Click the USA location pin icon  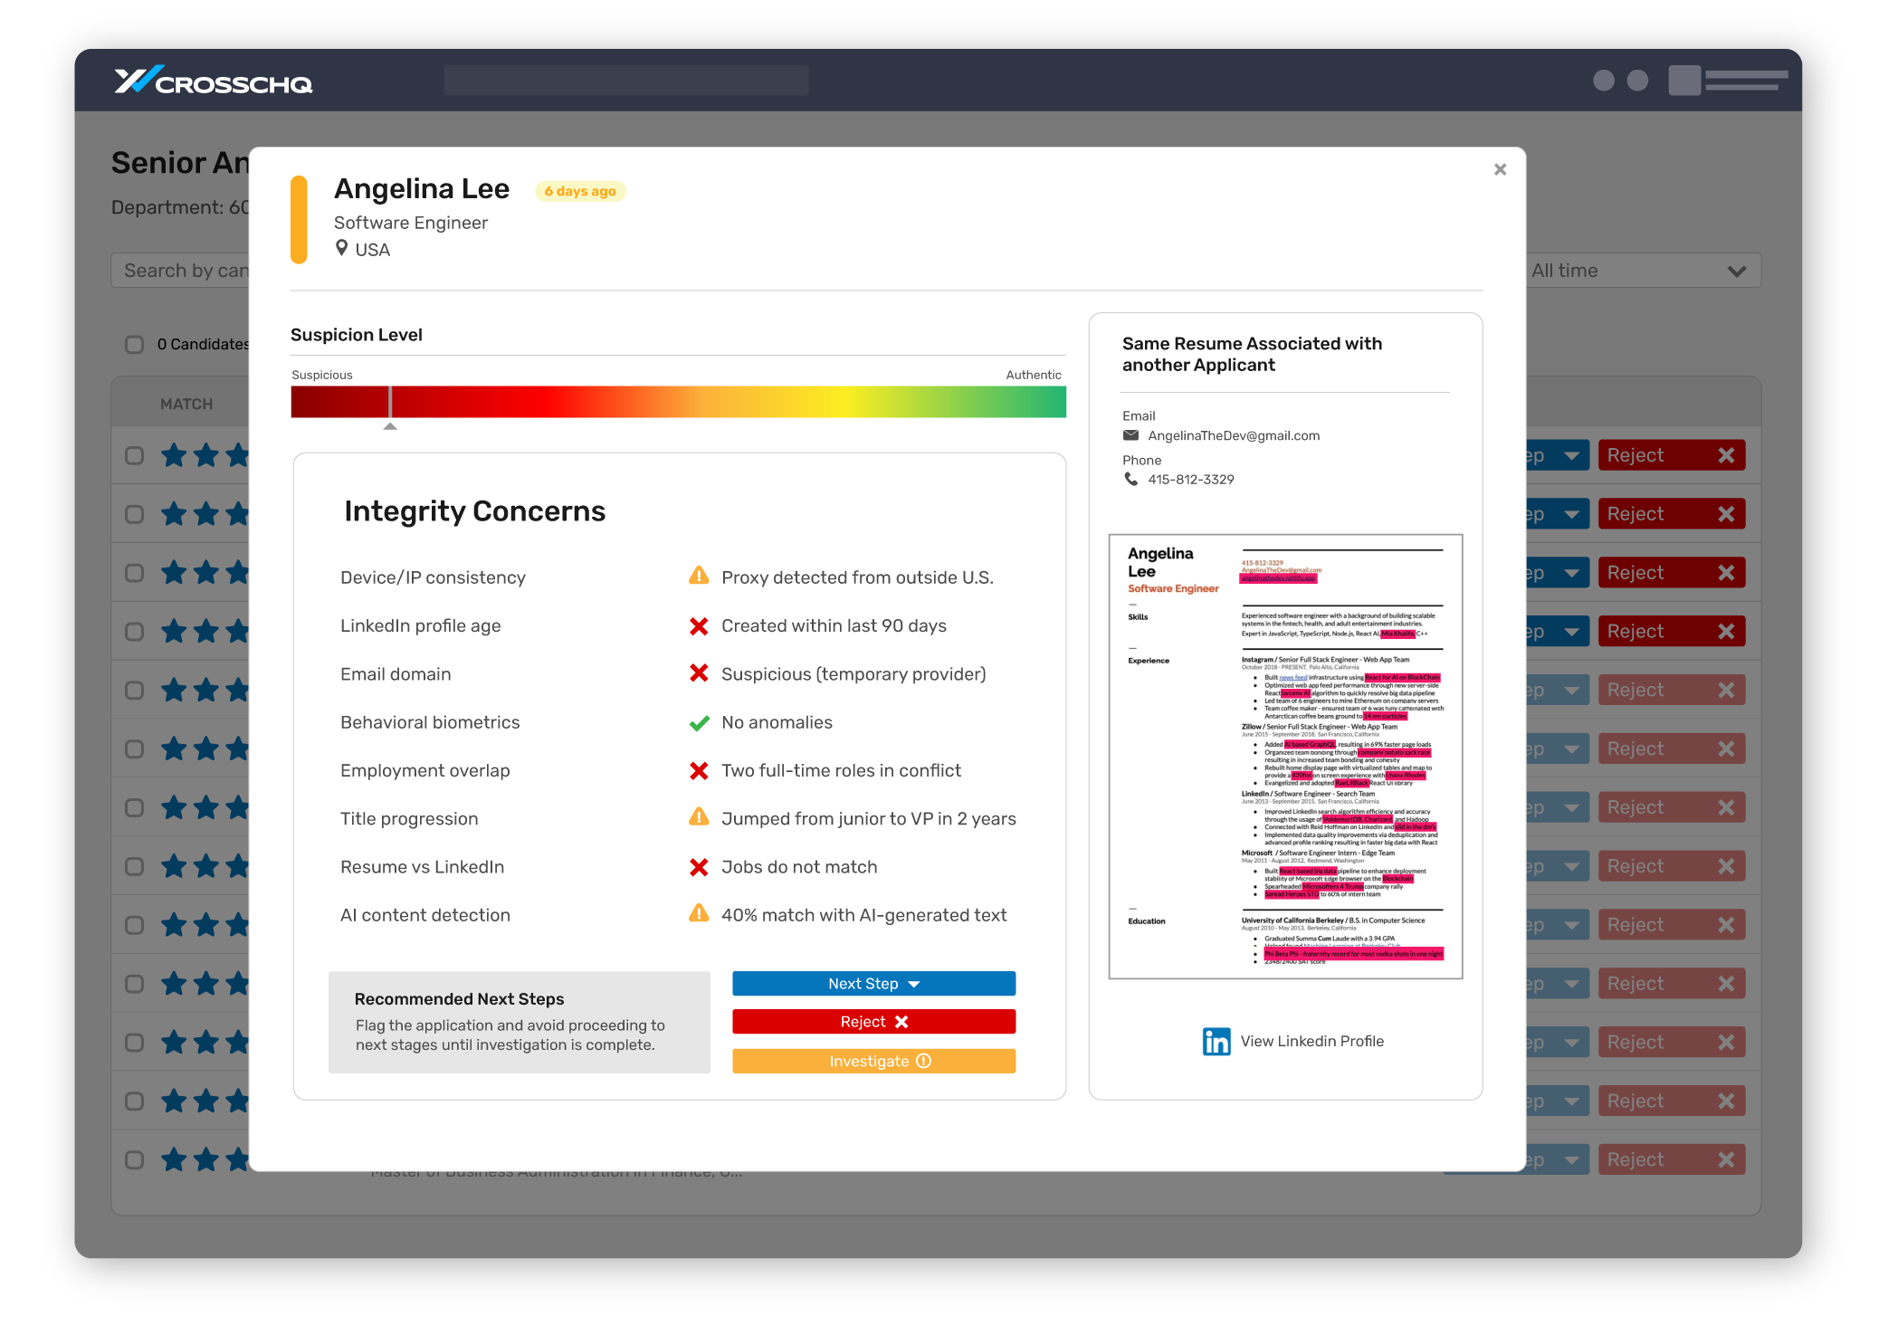[x=341, y=248]
